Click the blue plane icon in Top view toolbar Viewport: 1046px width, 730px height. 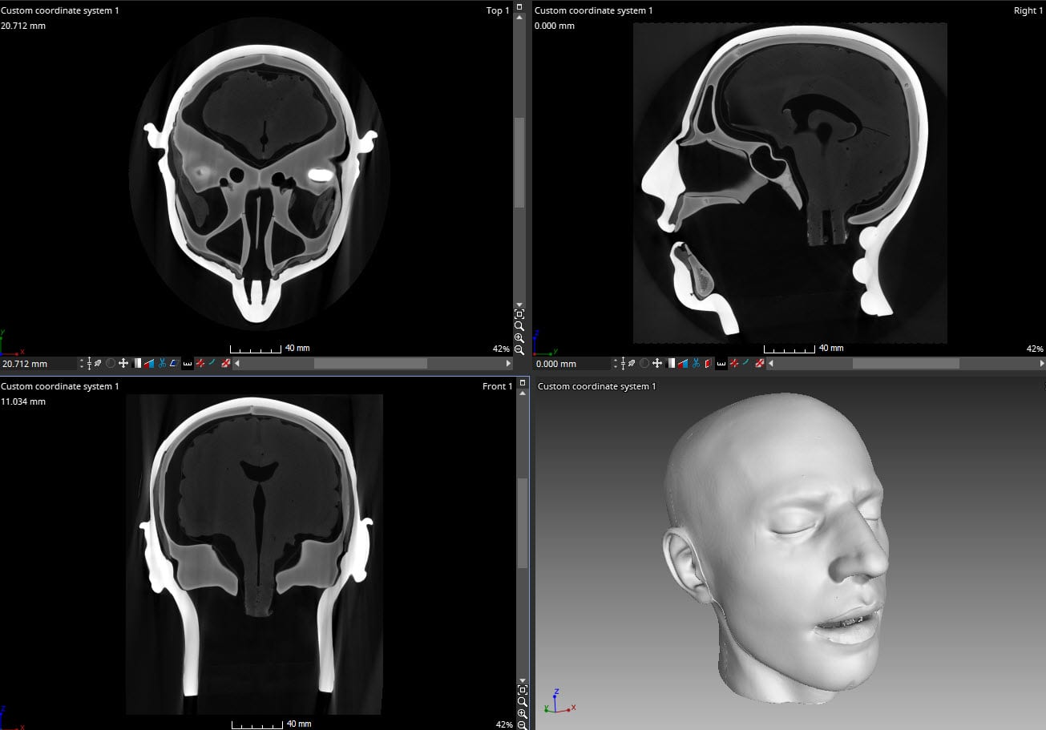[x=174, y=363]
